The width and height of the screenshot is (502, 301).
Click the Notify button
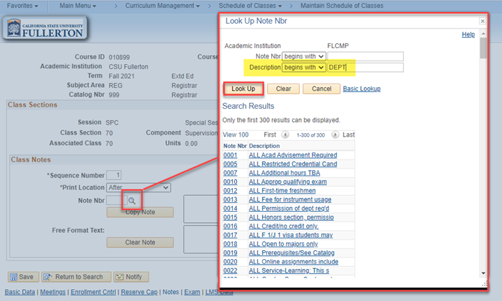click(132, 277)
